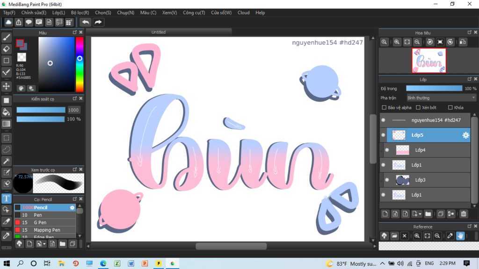The image size is (479, 269).
Task: Hide the Lớp4 layer
Action: tap(387, 150)
